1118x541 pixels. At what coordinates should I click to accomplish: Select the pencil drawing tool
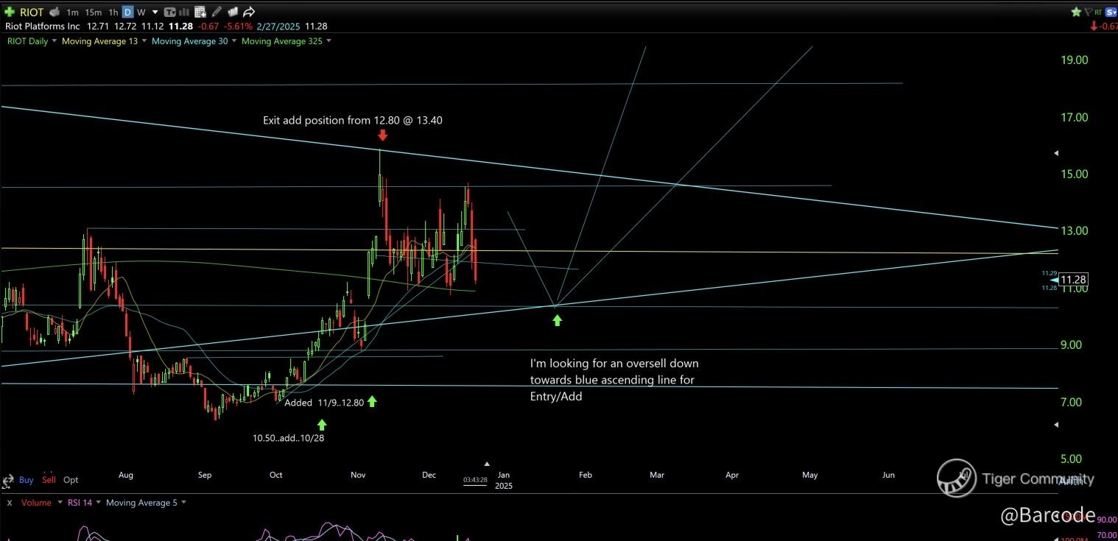217,12
